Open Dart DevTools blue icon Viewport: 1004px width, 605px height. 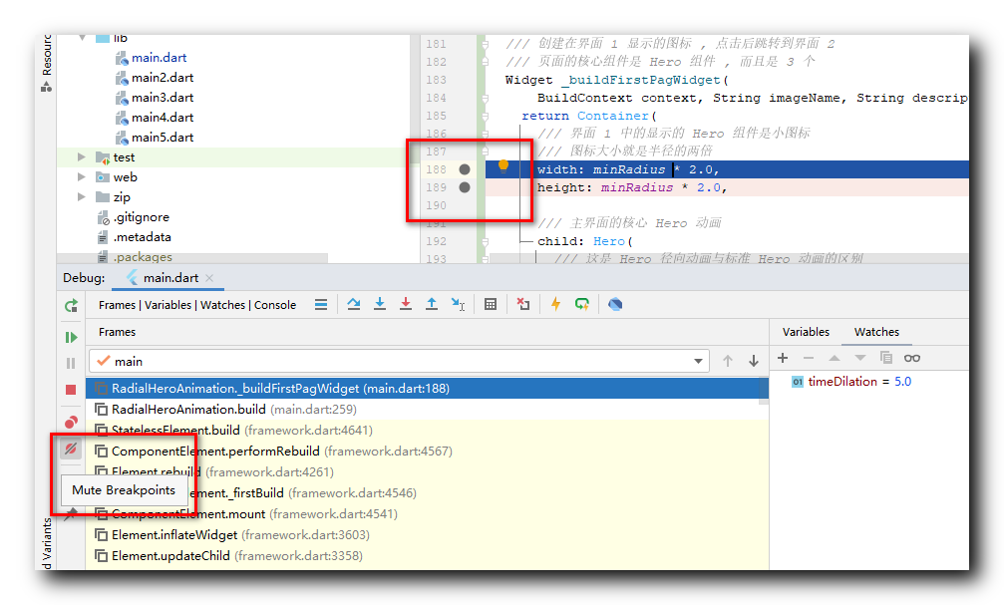pos(615,304)
